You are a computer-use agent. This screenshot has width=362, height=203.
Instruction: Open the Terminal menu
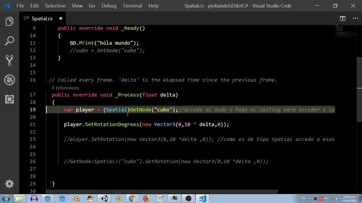pyautogui.click(x=132, y=6)
